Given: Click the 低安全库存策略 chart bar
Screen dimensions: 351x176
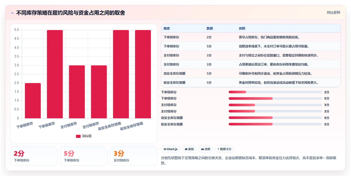Looking at the screenshot, I should click(143, 74).
